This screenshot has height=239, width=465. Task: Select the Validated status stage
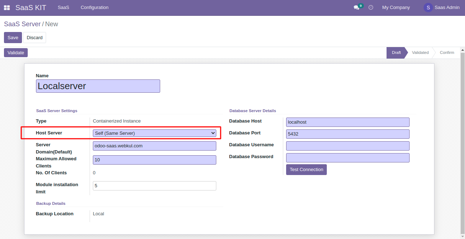click(420, 53)
